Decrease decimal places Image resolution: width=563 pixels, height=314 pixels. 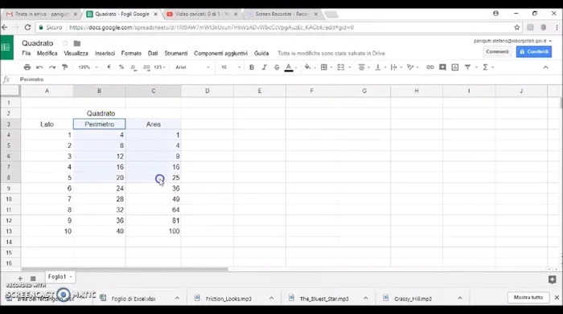pyautogui.click(x=134, y=67)
